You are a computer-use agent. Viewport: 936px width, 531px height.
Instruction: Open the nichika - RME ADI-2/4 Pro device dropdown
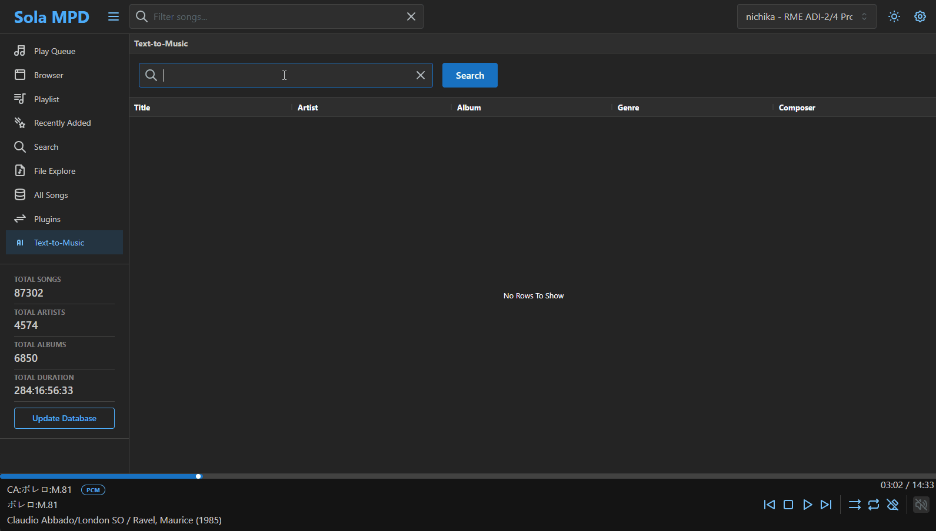pos(806,16)
